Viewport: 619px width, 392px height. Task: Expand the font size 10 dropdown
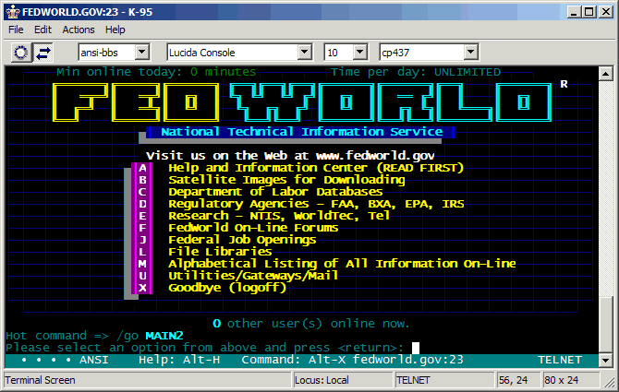[x=359, y=52]
